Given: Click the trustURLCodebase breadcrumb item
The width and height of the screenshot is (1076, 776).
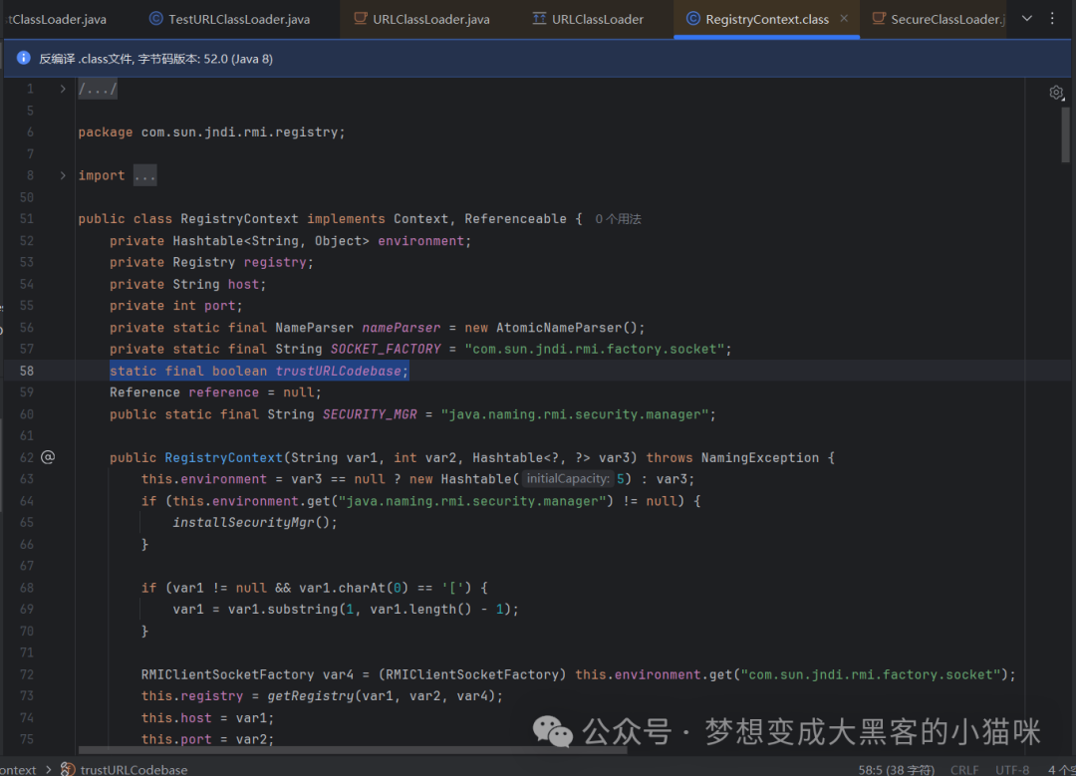Looking at the screenshot, I should [x=134, y=769].
